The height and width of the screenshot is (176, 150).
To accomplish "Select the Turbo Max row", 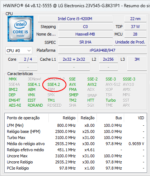I will [x=76, y=138].
